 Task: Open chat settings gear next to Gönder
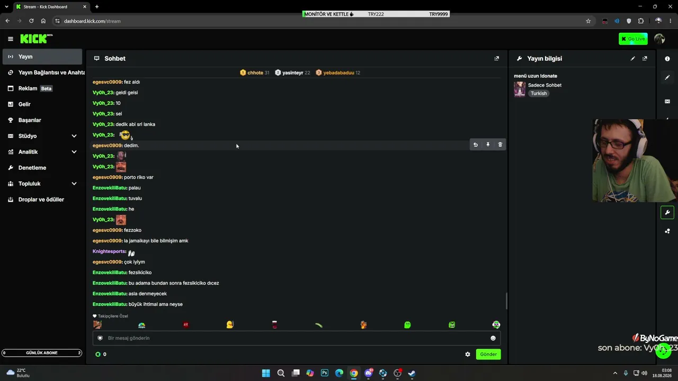(468, 355)
